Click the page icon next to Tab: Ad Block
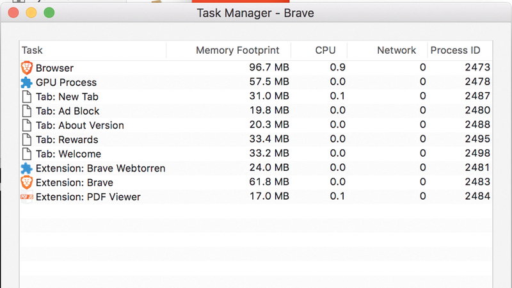Screen dimensions: 512x288 26,111
